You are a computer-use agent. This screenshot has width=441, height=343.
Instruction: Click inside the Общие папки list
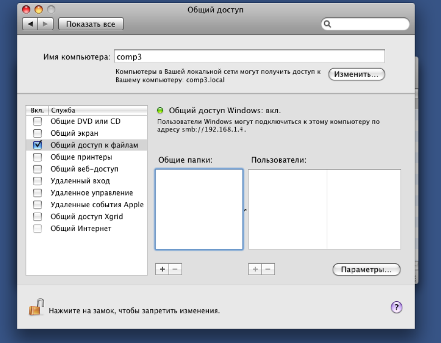[199, 209]
